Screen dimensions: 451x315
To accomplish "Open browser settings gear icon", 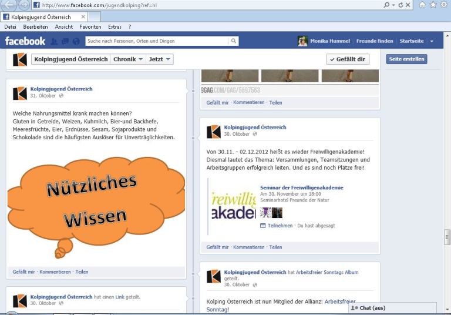I will point(443,5).
